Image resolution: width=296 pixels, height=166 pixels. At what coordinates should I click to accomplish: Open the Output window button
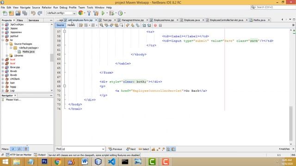pyautogui.click(x=40, y=155)
